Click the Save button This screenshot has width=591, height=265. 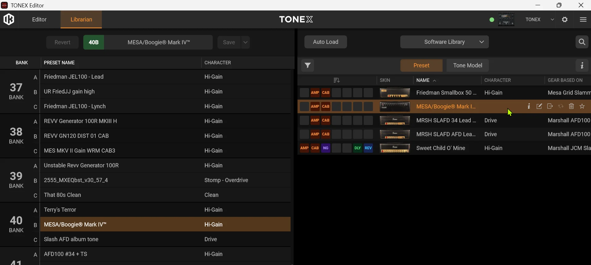[x=229, y=42]
